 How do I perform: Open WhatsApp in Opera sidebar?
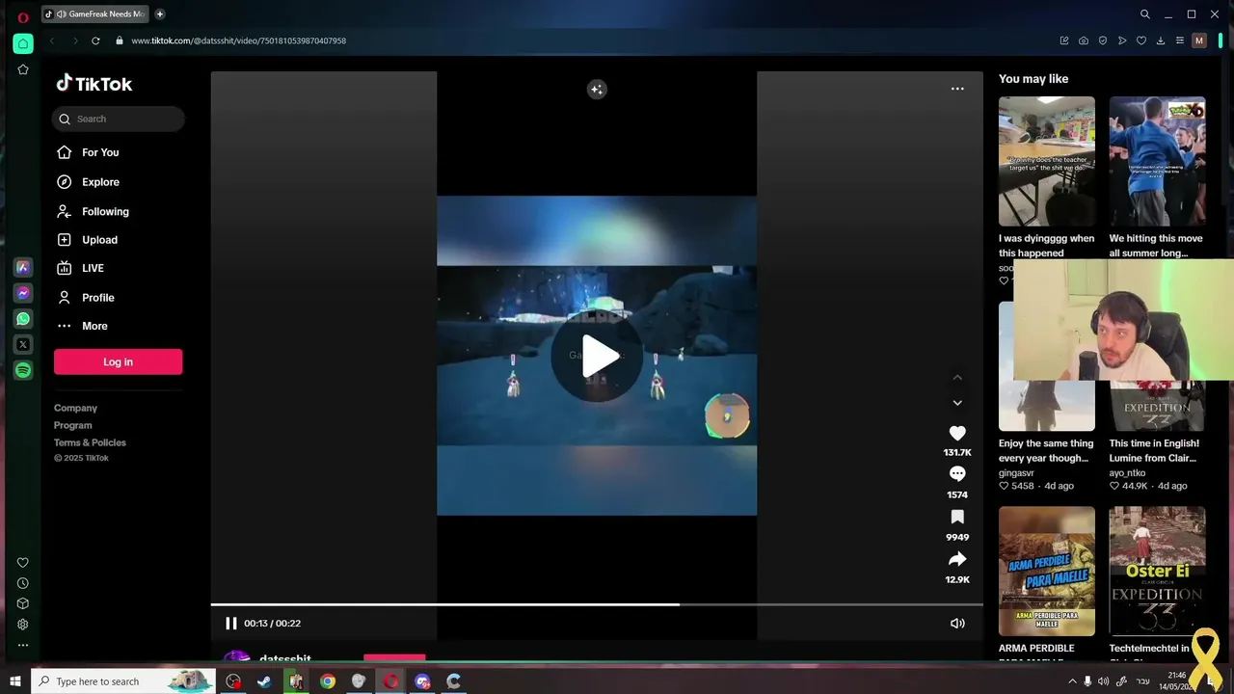[x=23, y=319]
